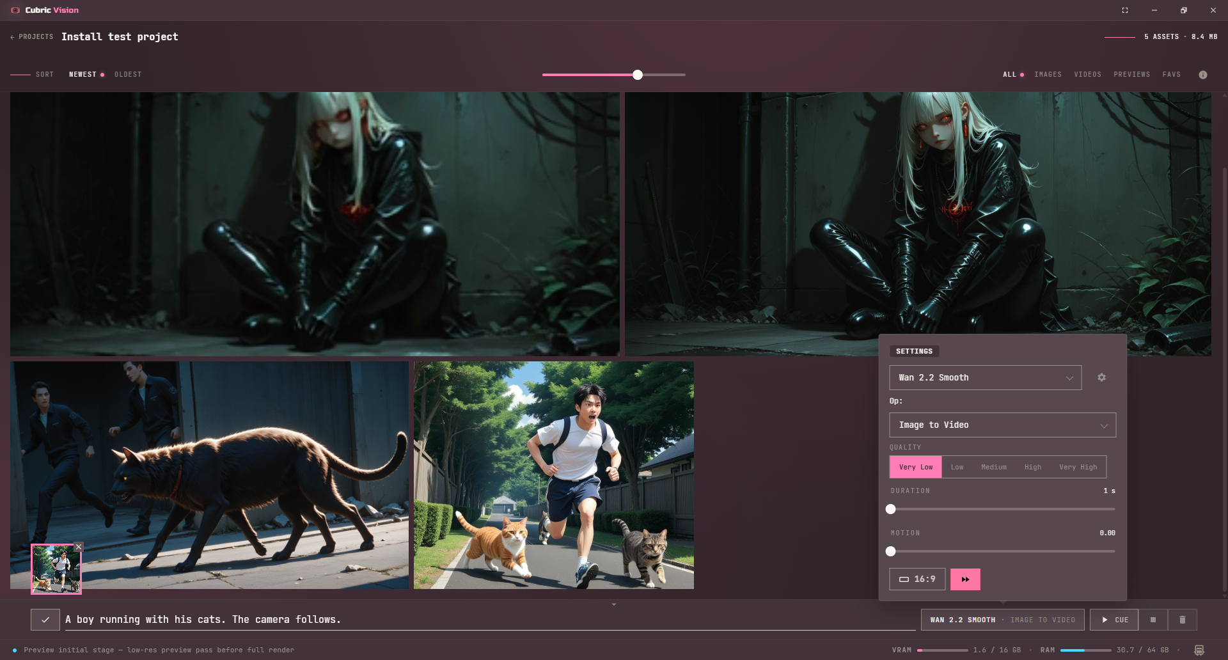Open the blurry girl preview image
The image size is (1228, 660).
[x=315, y=224]
